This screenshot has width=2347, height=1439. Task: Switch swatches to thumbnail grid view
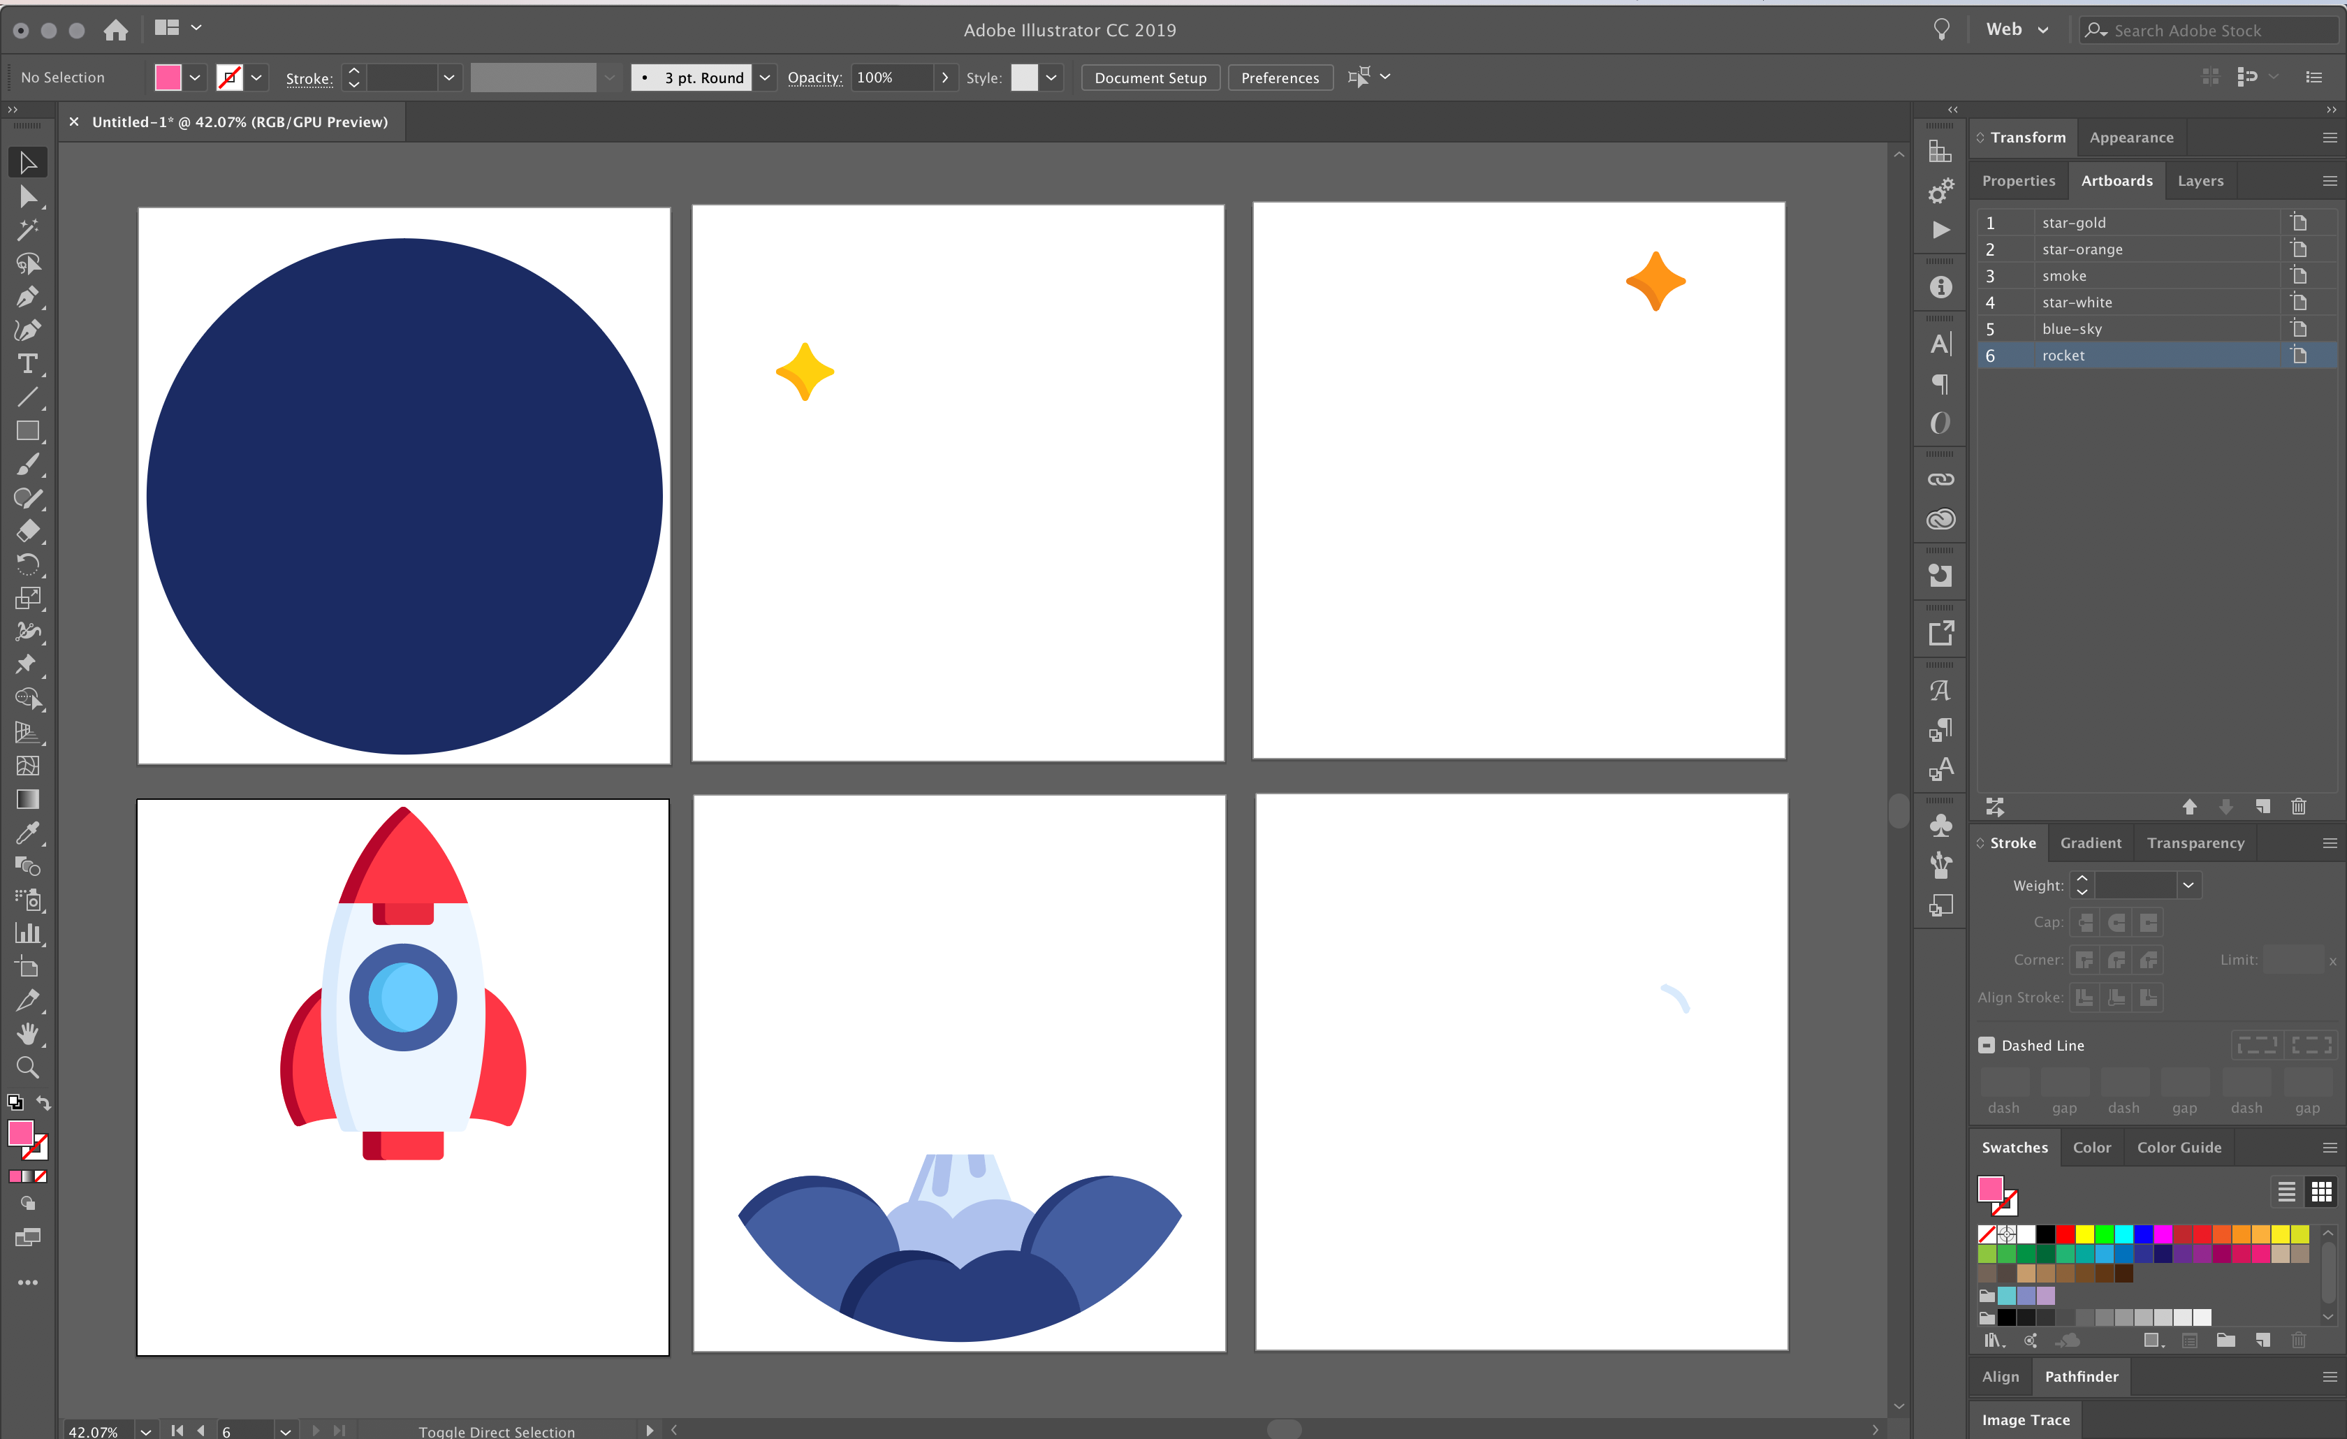2321,1192
